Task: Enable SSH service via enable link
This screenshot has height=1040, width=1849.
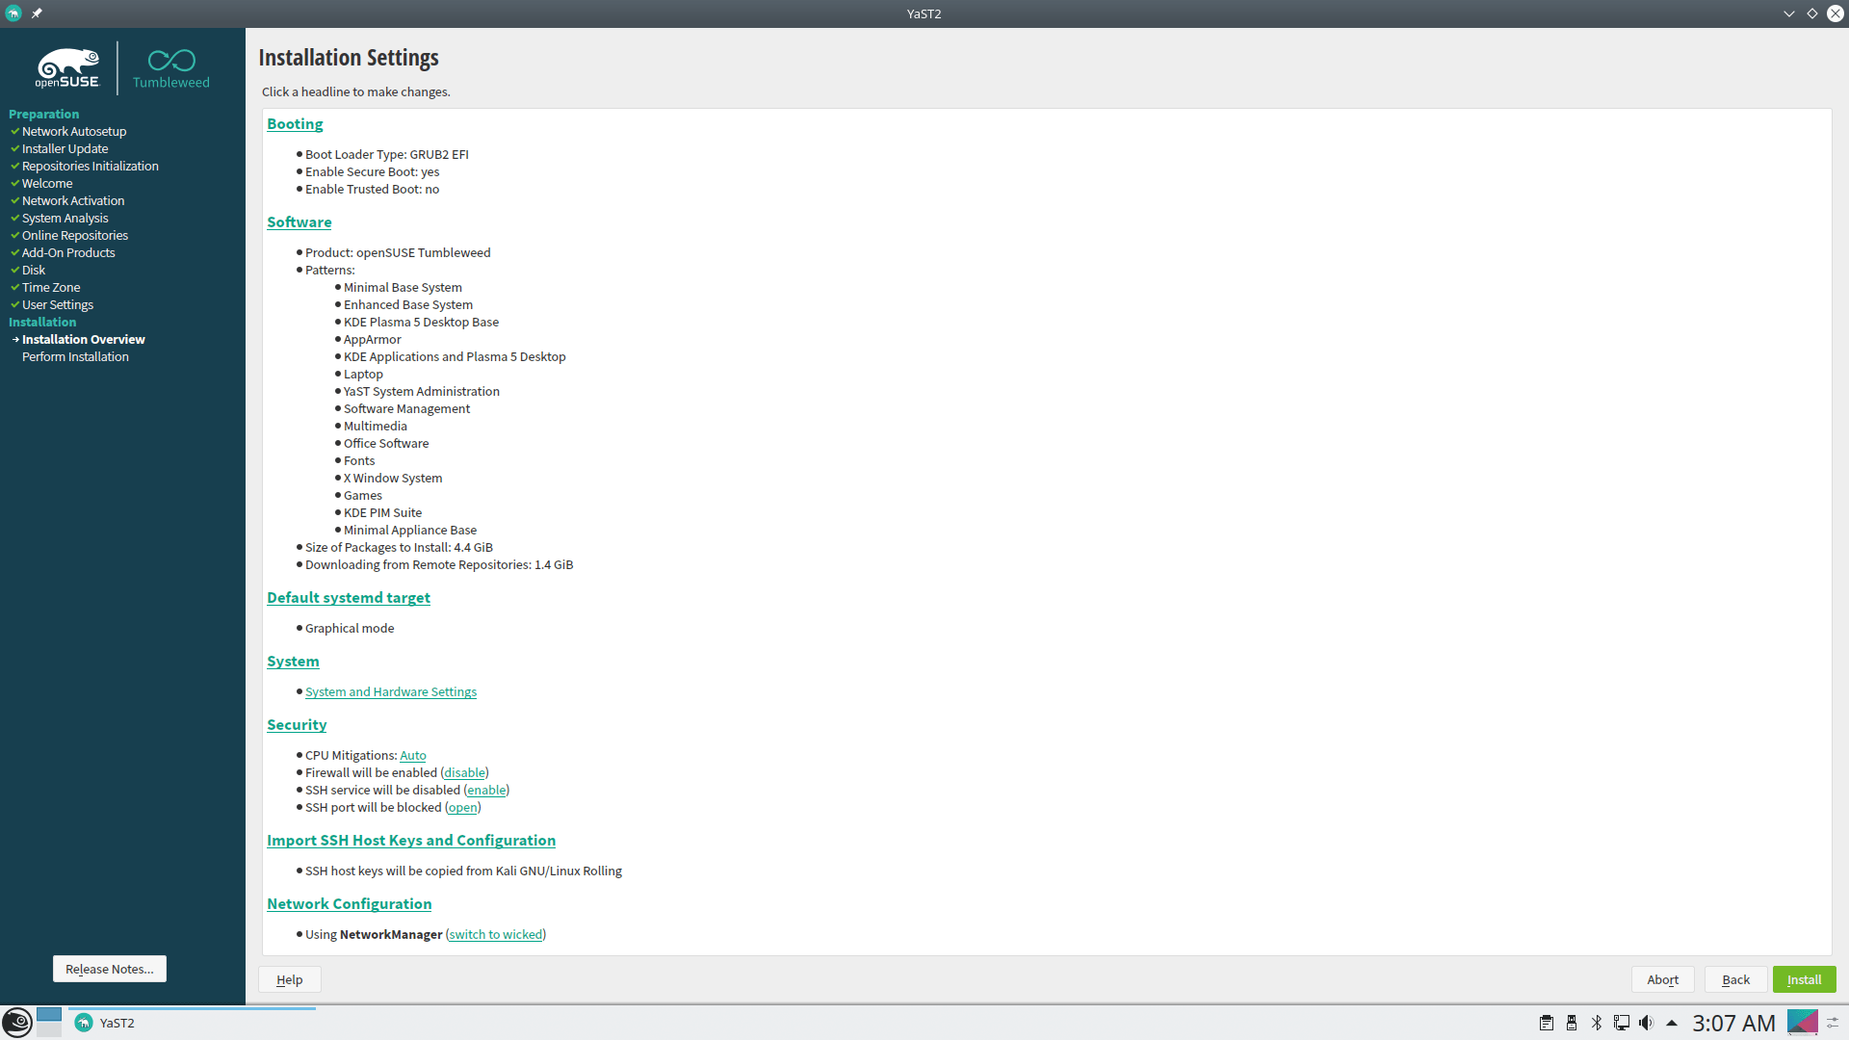Action: tap(486, 790)
